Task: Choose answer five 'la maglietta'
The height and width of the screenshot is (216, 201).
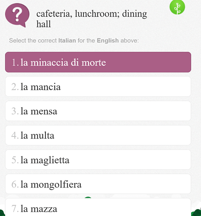Action: pyautogui.click(x=98, y=159)
